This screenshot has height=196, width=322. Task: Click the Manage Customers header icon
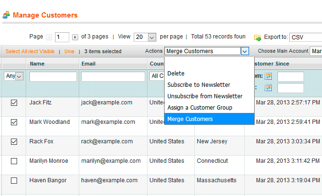pyautogui.click(x=6, y=15)
